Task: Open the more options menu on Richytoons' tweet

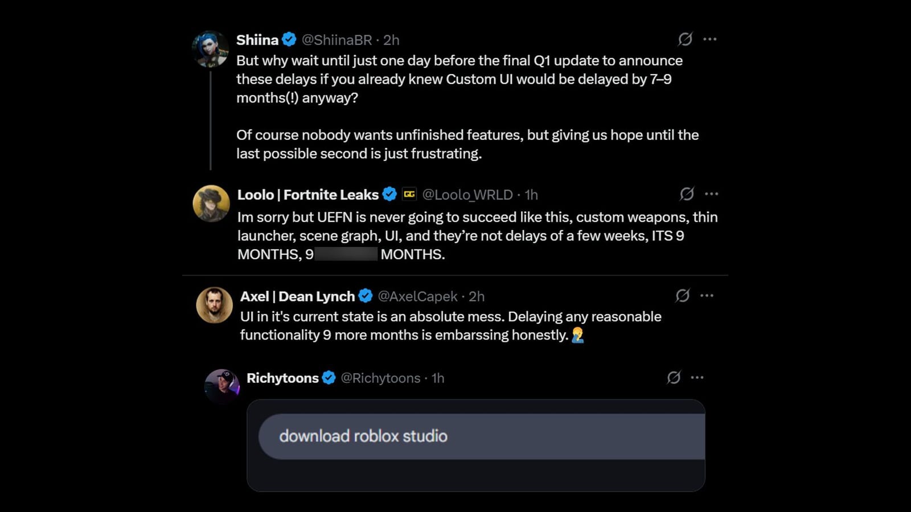Action: point(698,376)
